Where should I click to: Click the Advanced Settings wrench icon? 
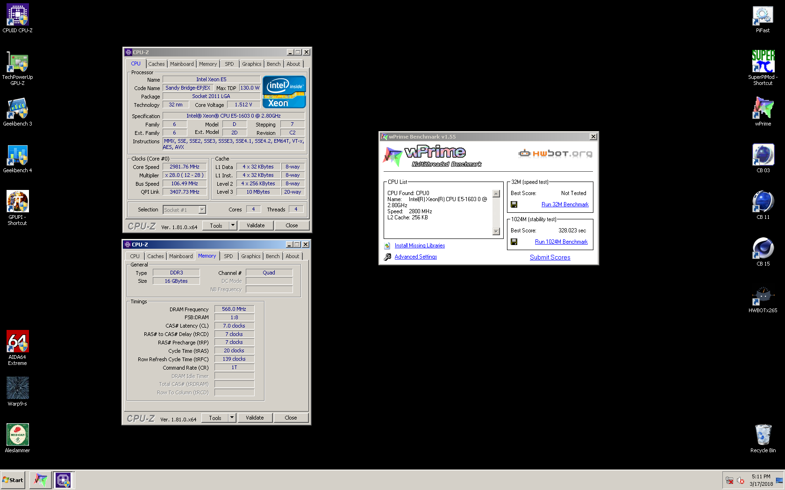coord(387,257)
